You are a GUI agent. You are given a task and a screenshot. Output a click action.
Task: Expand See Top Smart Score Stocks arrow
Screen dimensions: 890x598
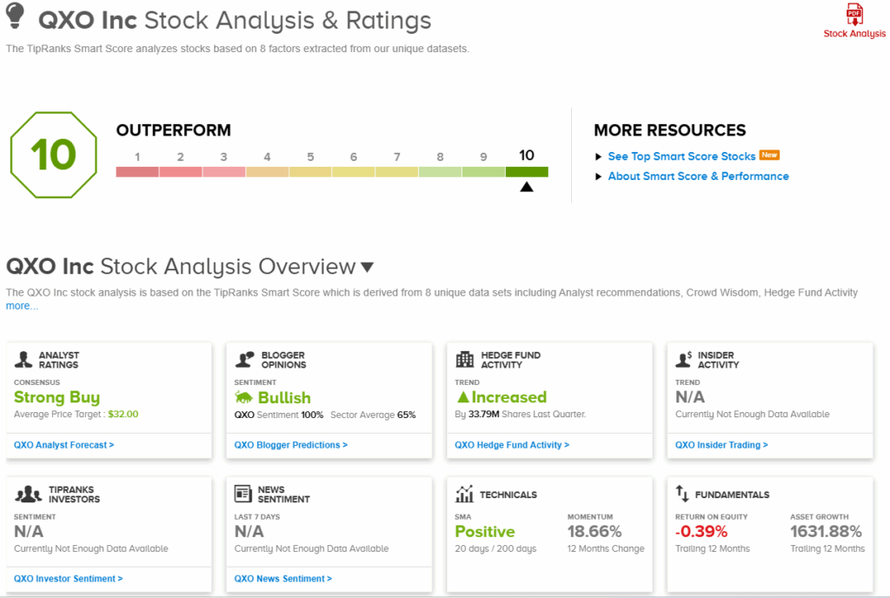click(598, 156)
